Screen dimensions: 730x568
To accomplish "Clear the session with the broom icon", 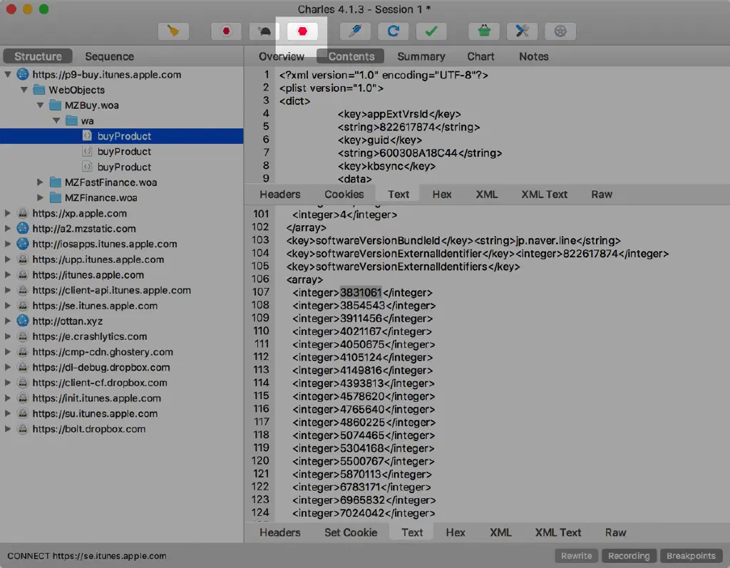I will [x=173, y=31].
